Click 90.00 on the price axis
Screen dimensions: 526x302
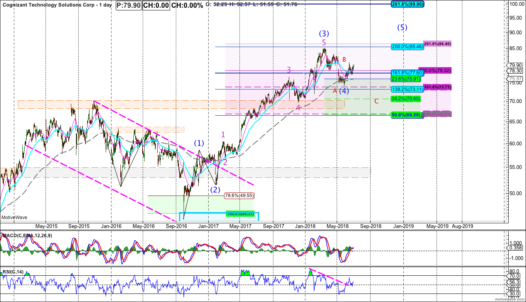click(516, 32)
